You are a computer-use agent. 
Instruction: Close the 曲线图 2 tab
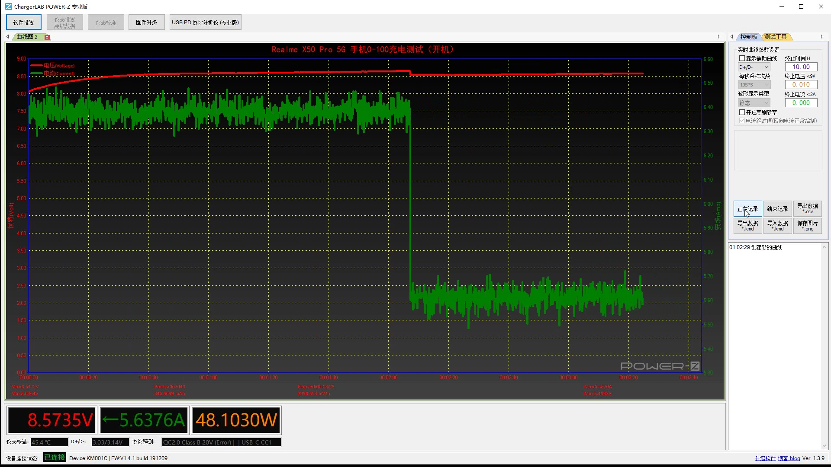click(x=47, y=37)
